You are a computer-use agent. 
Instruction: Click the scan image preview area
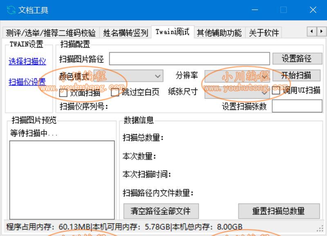62,180
